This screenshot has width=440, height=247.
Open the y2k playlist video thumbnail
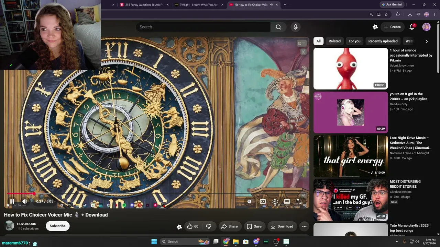pyautogui.click(x=351, y=113)
